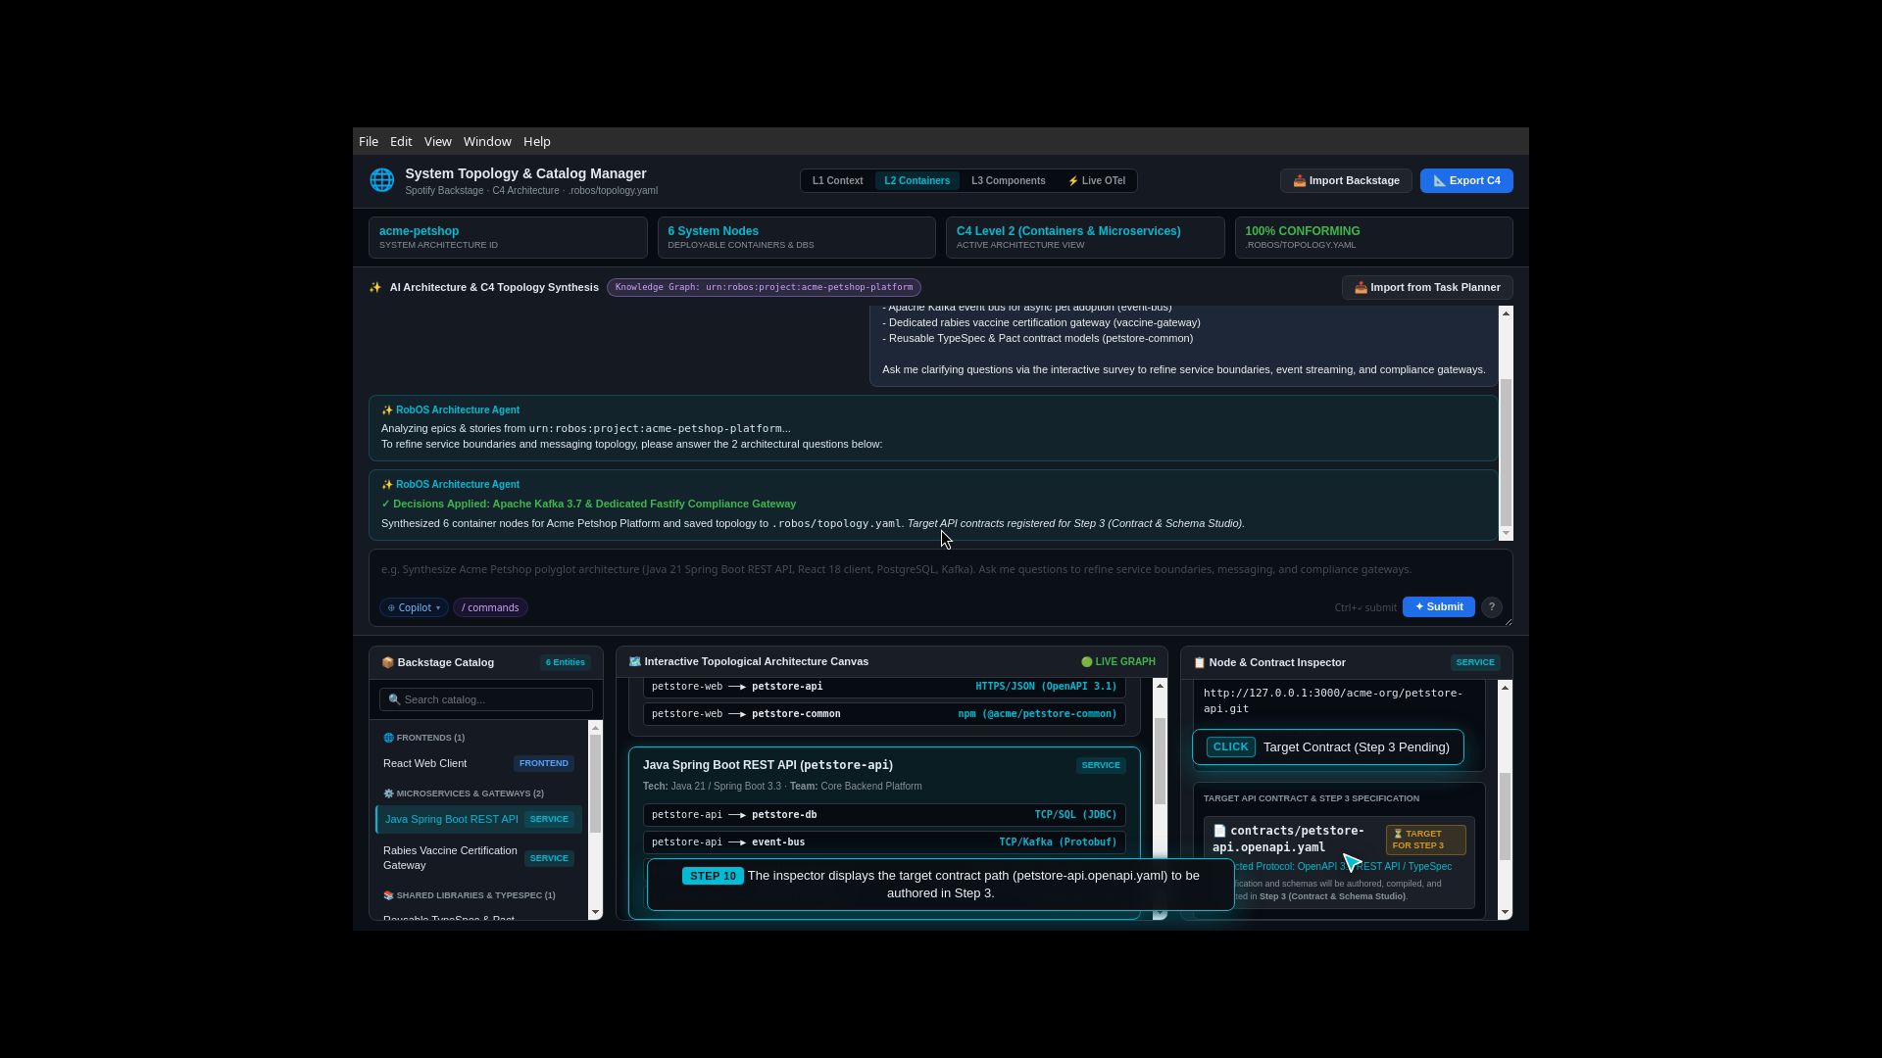This screenshot has height=1058, width=1882.
Task: Select Java Spring Boot REST API catalog entry
Action: 479,820
